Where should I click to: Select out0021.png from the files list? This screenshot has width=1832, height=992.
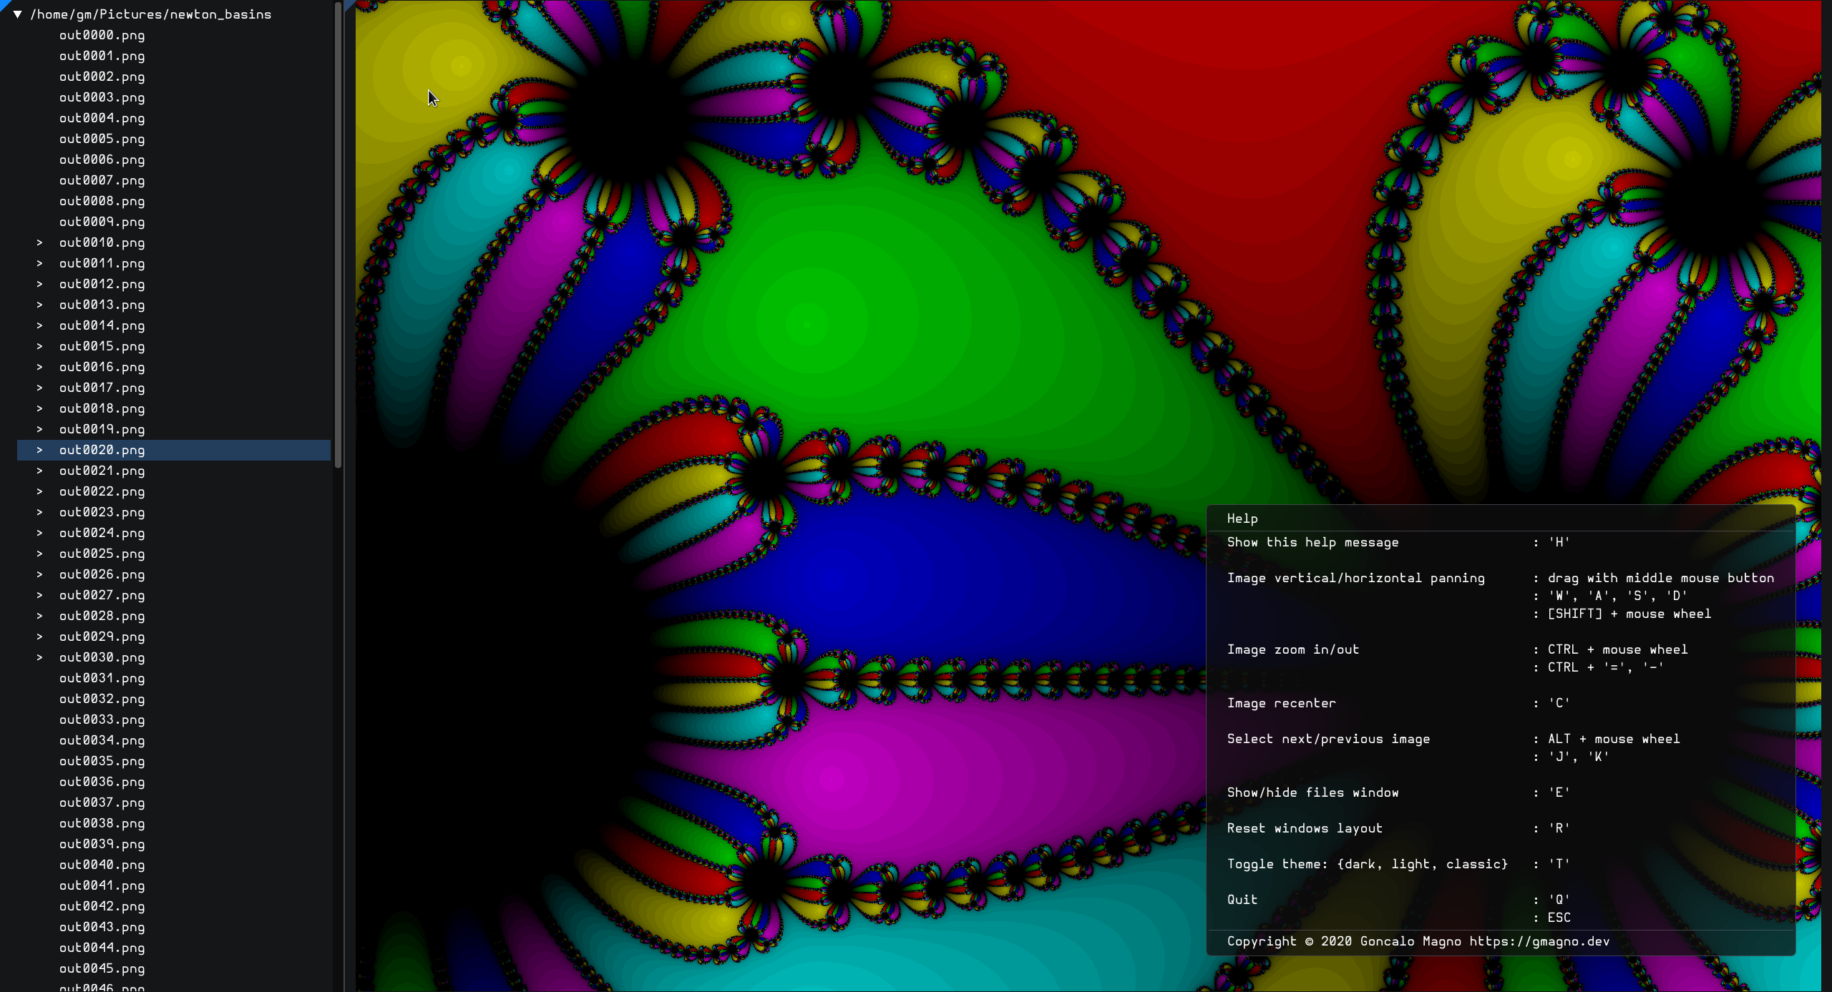pyautogui.click(x=102, y=471)
